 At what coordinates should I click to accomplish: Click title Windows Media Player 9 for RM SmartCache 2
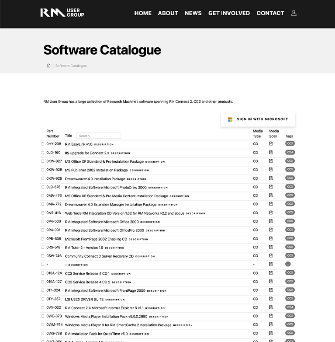pos(118,325)
